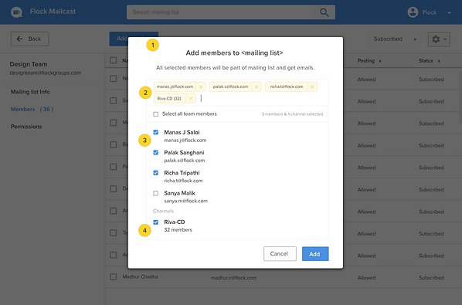Focus the Search mailing list field
This screenshot has height=305, width=462.
click(x=231, y=12)
